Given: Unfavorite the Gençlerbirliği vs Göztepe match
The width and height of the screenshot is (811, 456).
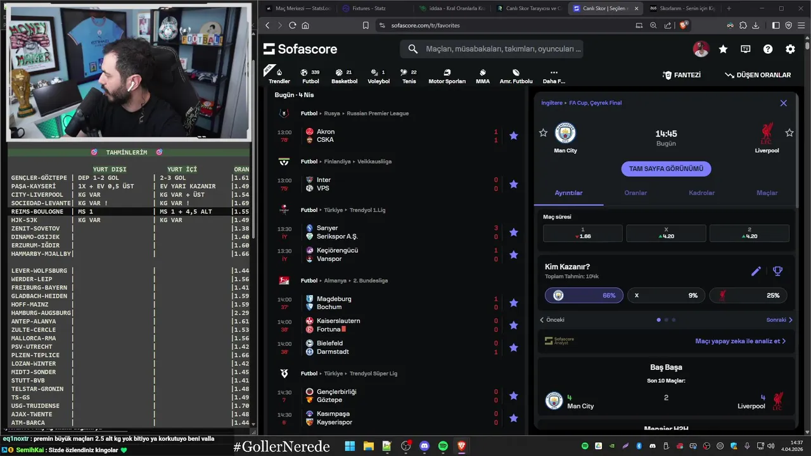Looking at the screenshot, I should pos(513,396).
